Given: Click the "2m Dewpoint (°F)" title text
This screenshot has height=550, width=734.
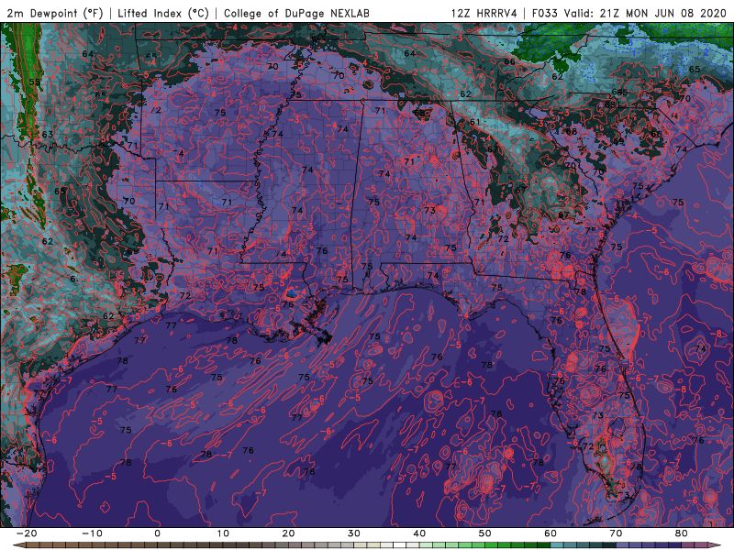Looking at the screenshot, I should (55, 13).
